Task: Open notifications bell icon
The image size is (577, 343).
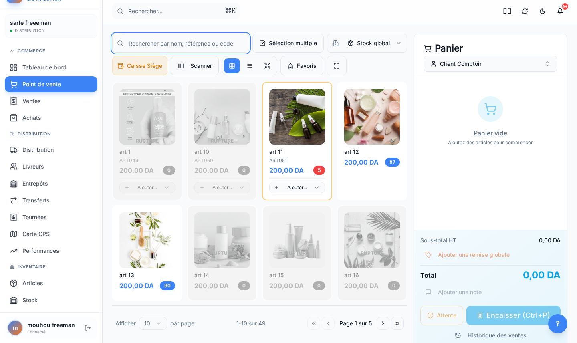Action: click(560, 11)
